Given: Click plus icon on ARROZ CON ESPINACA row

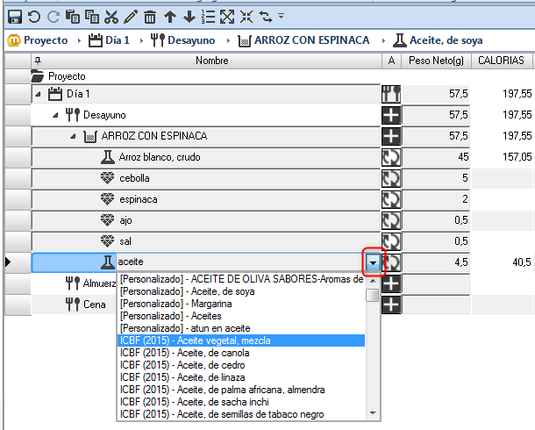Looking at the screenshot, I should click(x=391, y=136).
